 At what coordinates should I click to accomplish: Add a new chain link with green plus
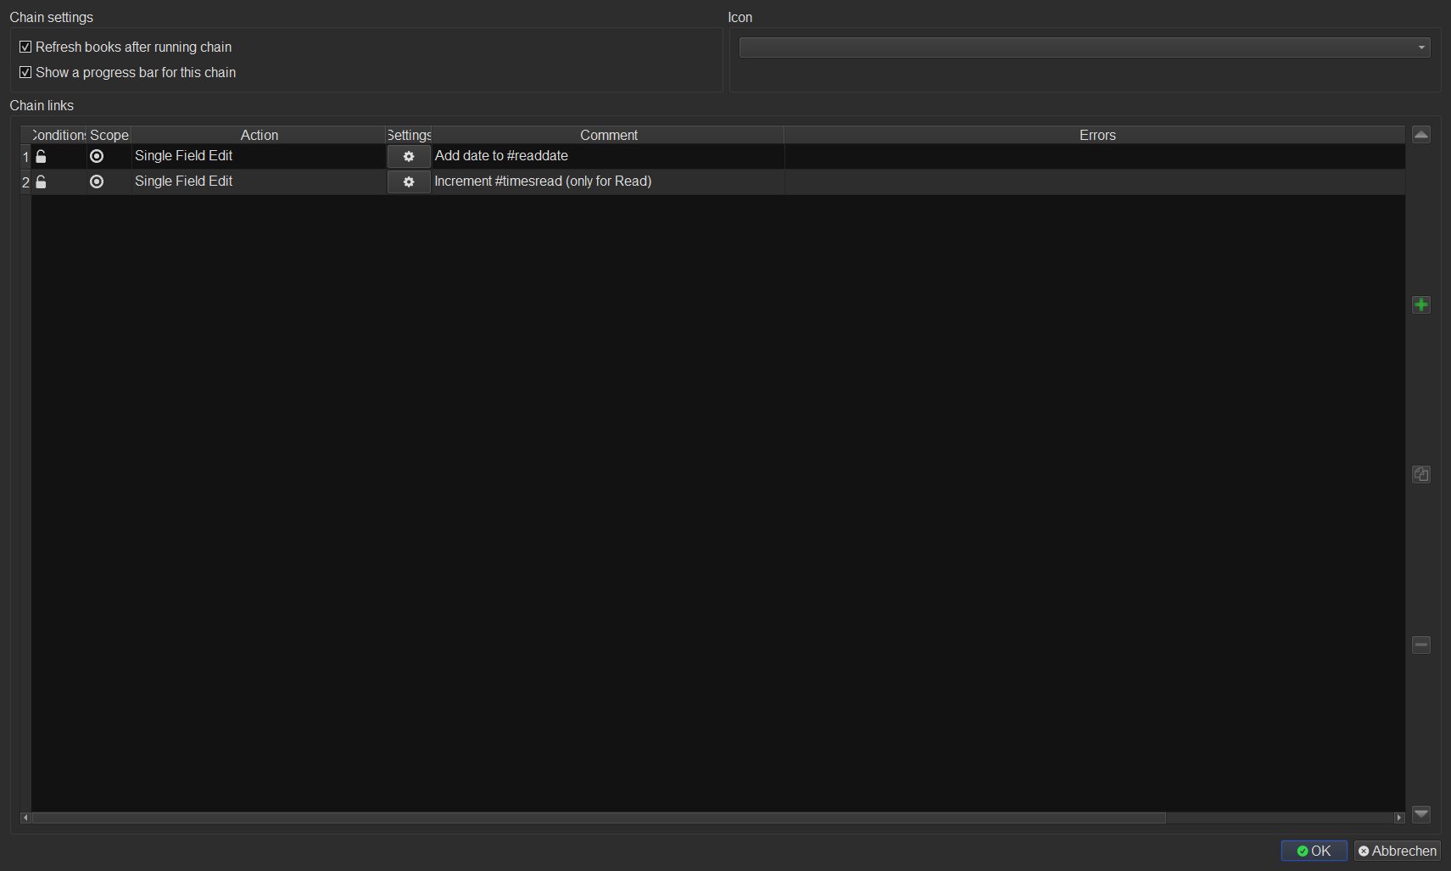point(1421,304)
